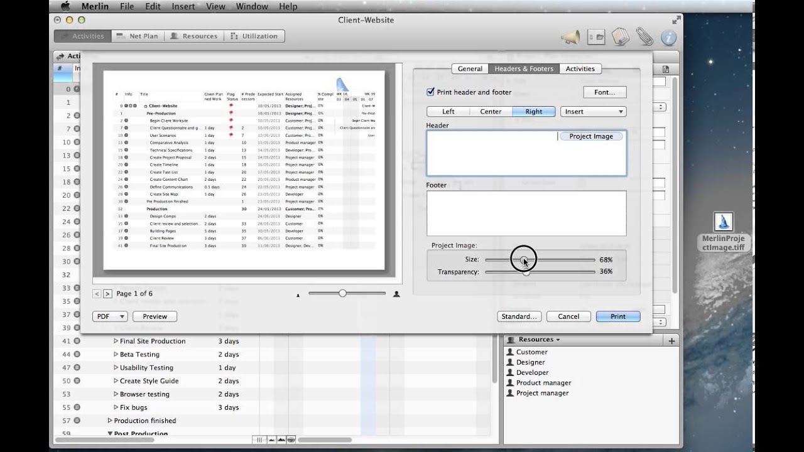The image size is (804, 452).
Task: Open the Insert dropdown in print dialog
Action: (593, 112)
